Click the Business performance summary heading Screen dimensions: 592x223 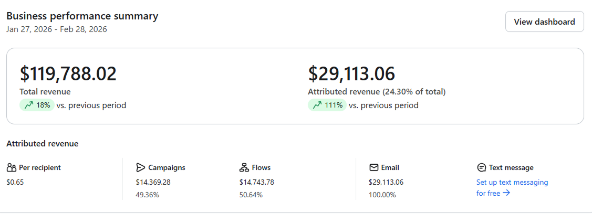[82, 16]
